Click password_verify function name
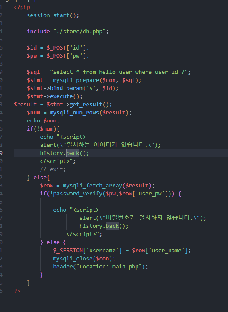Viewport: 228px width, 312px height. click(x=78, y=194)
